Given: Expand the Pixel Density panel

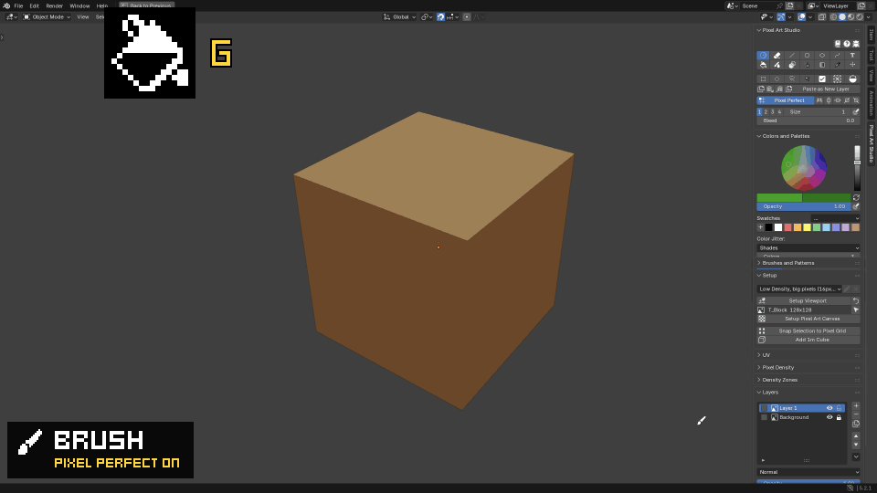Looking at the screenshot, I should pos(759,367).
